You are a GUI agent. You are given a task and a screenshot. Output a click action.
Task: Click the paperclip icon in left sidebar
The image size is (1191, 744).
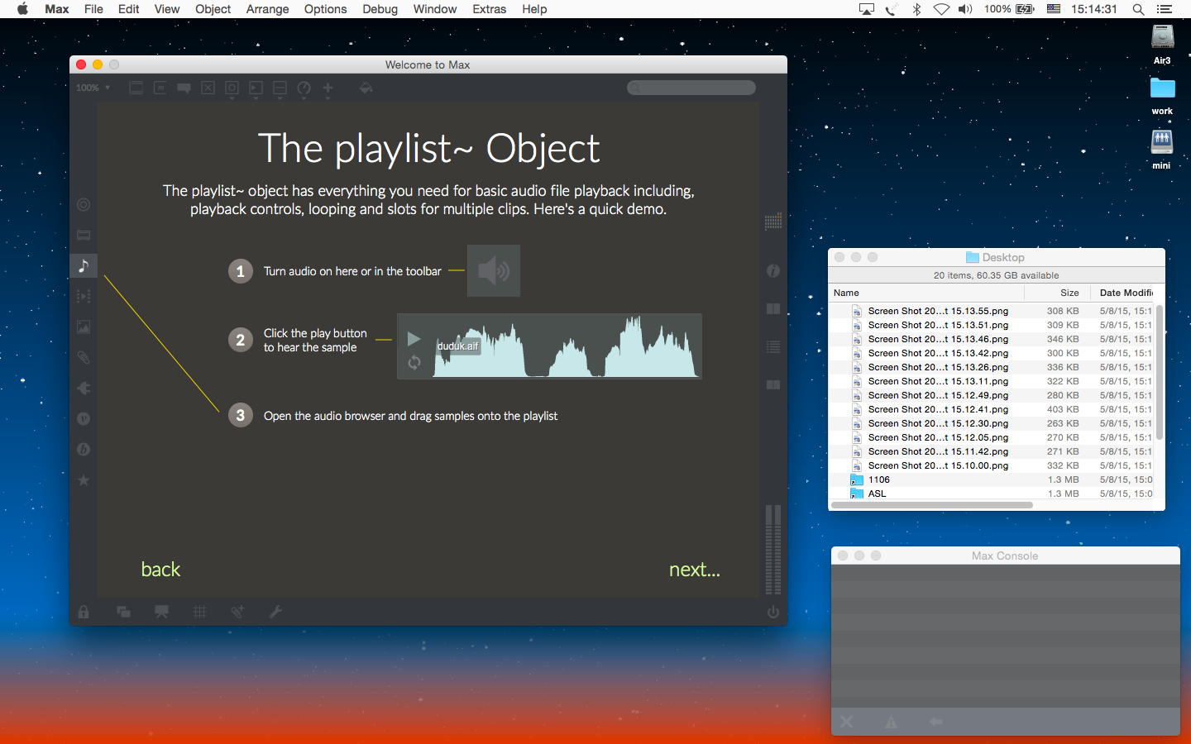[84, 358]
